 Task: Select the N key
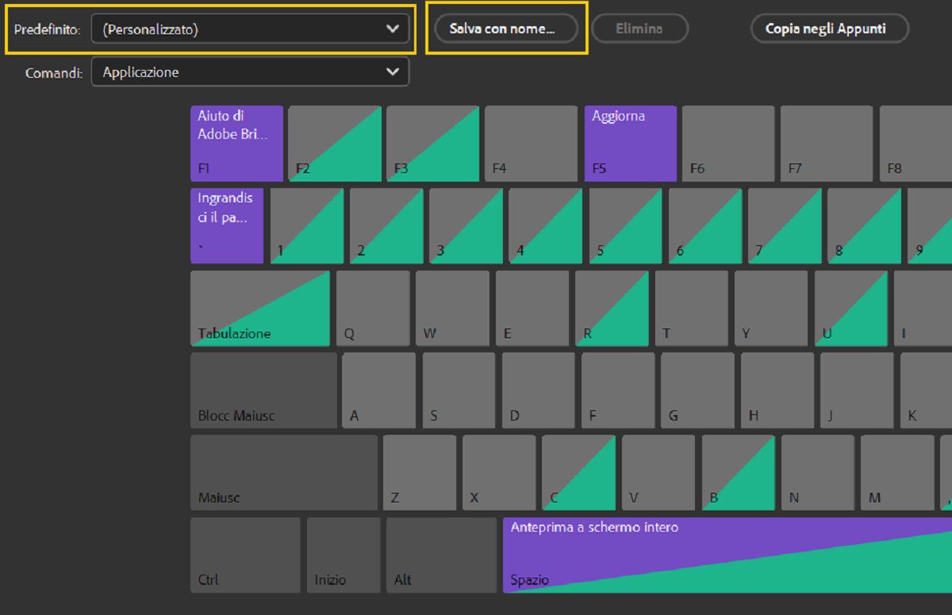[819, 473]
